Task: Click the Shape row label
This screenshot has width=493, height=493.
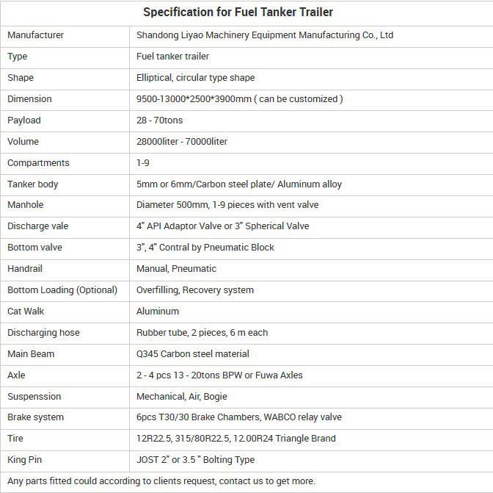Action: (x=21, y=78)
